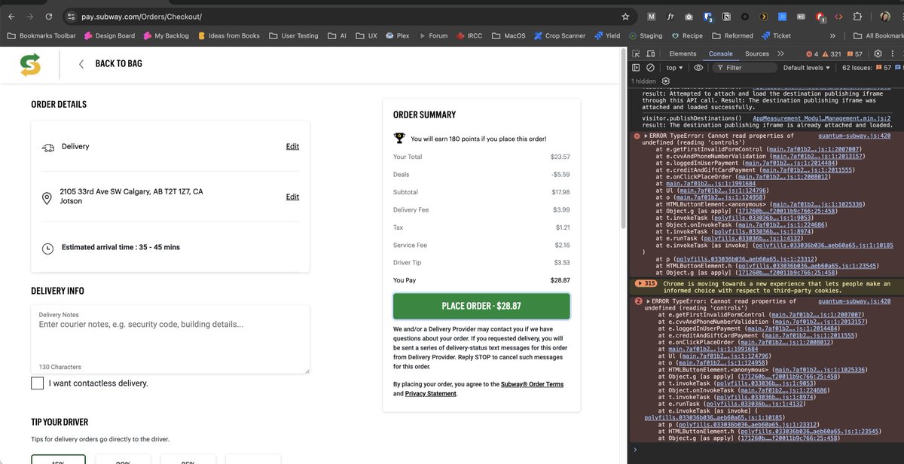Click the Subway logo
The width and height of the screenshot is (904, 464).
point(30,64)
